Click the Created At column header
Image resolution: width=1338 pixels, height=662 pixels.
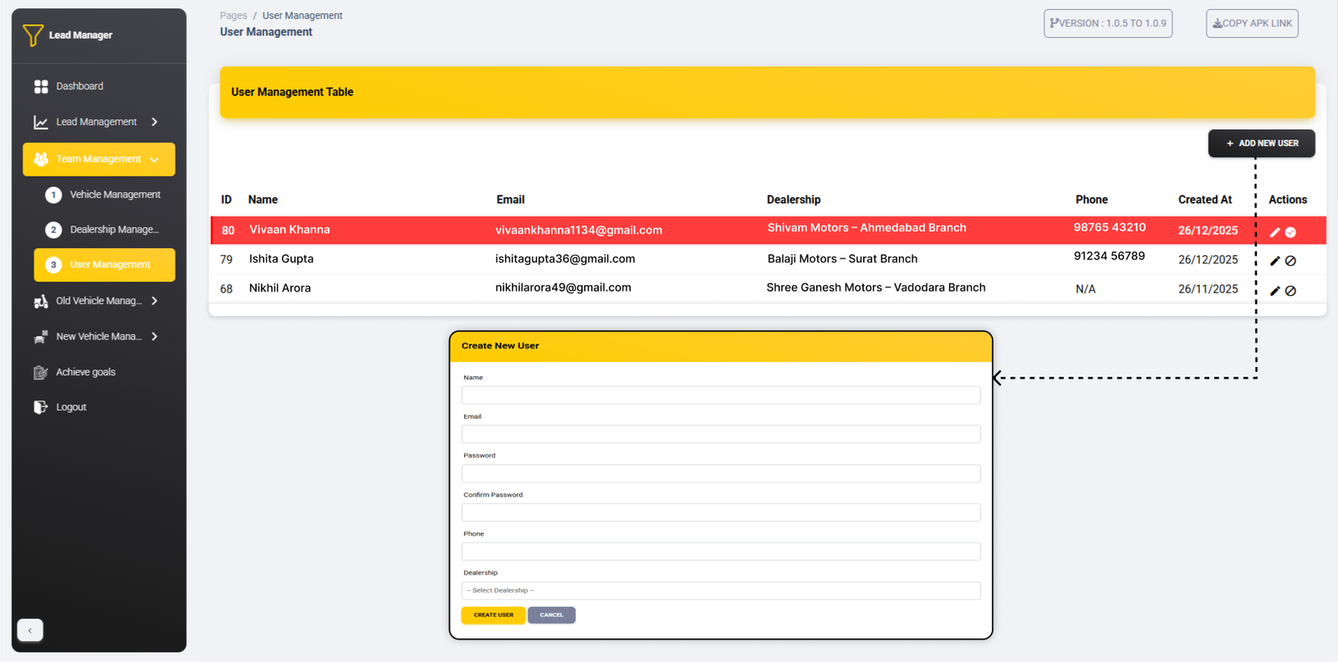click(1205, 200)
